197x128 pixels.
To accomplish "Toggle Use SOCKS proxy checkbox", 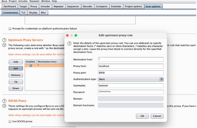I will point(10,121).
